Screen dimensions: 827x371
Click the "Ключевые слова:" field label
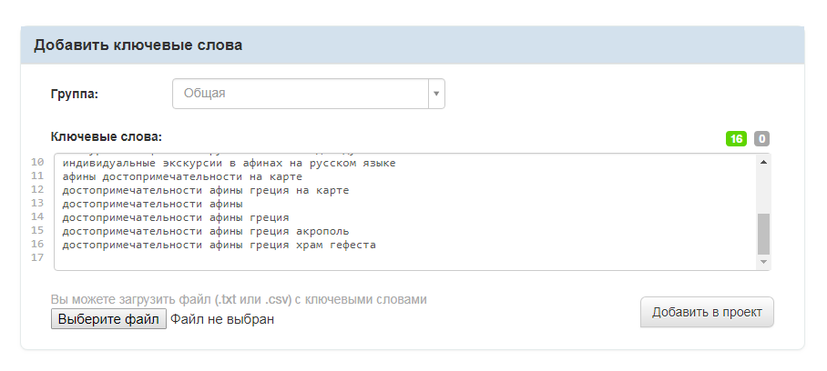(107, 137)
